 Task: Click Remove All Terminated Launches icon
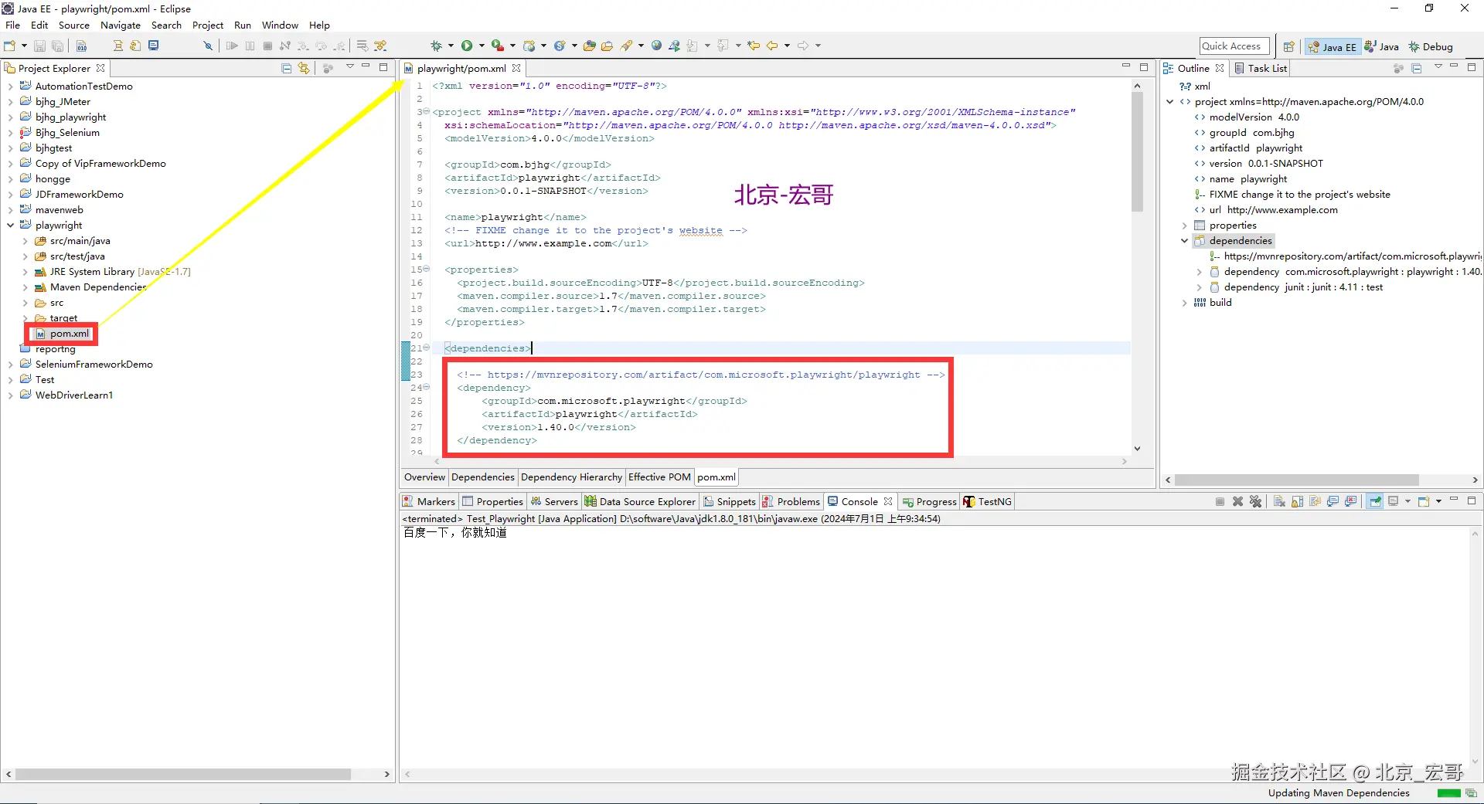click(1255, 501)
